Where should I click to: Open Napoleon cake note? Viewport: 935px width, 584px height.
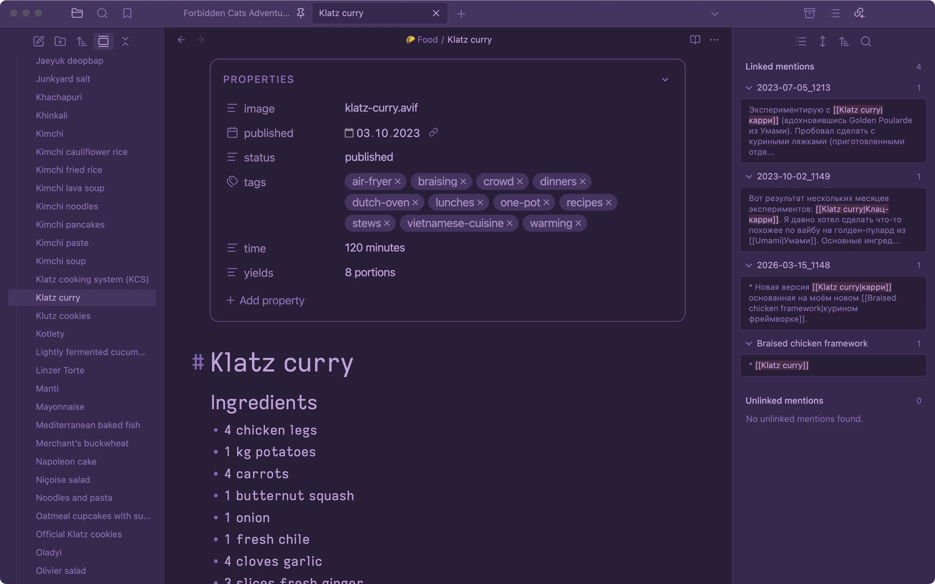click(x=66, y=461)
